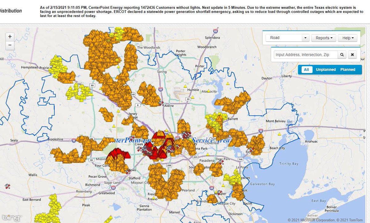Expand the Help menu
370x223 pixels.
pyautogui.click(x=347, y=38)
